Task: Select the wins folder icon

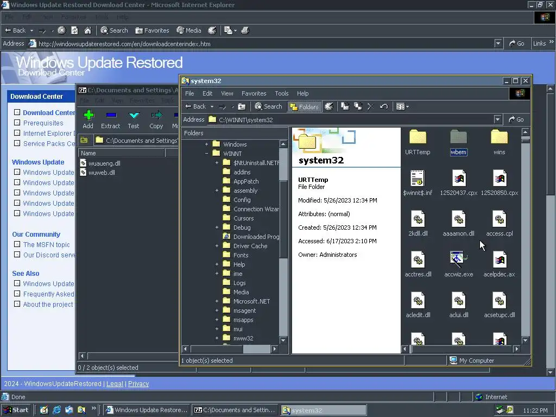Action: (x=500, y=137)
